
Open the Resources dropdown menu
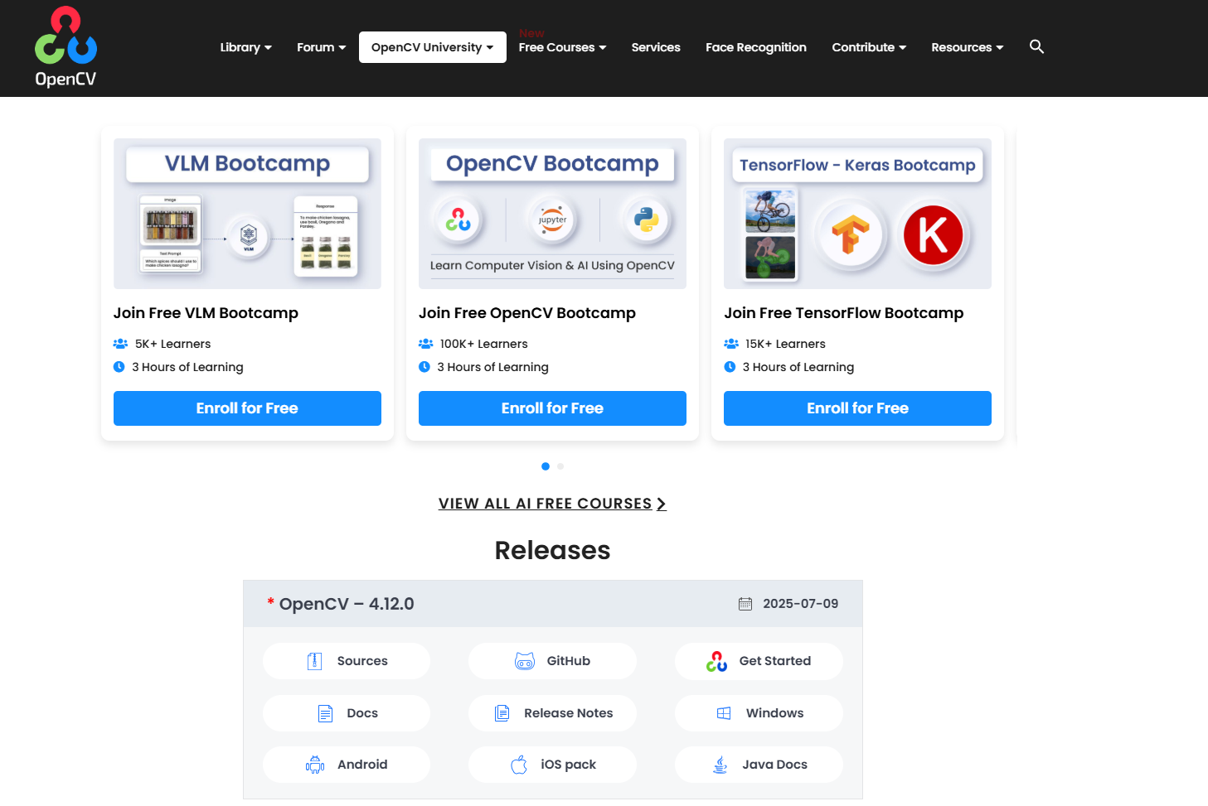click(x=967, y=47)
